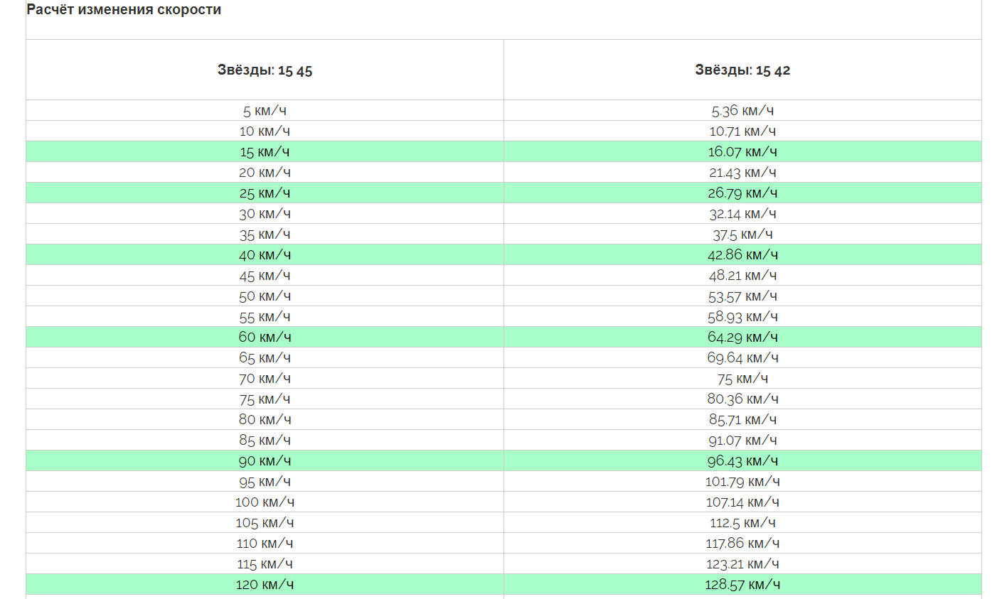Click the 75 км/ч cell in right column
This screenshot has width=1007, height=599.
742,379
